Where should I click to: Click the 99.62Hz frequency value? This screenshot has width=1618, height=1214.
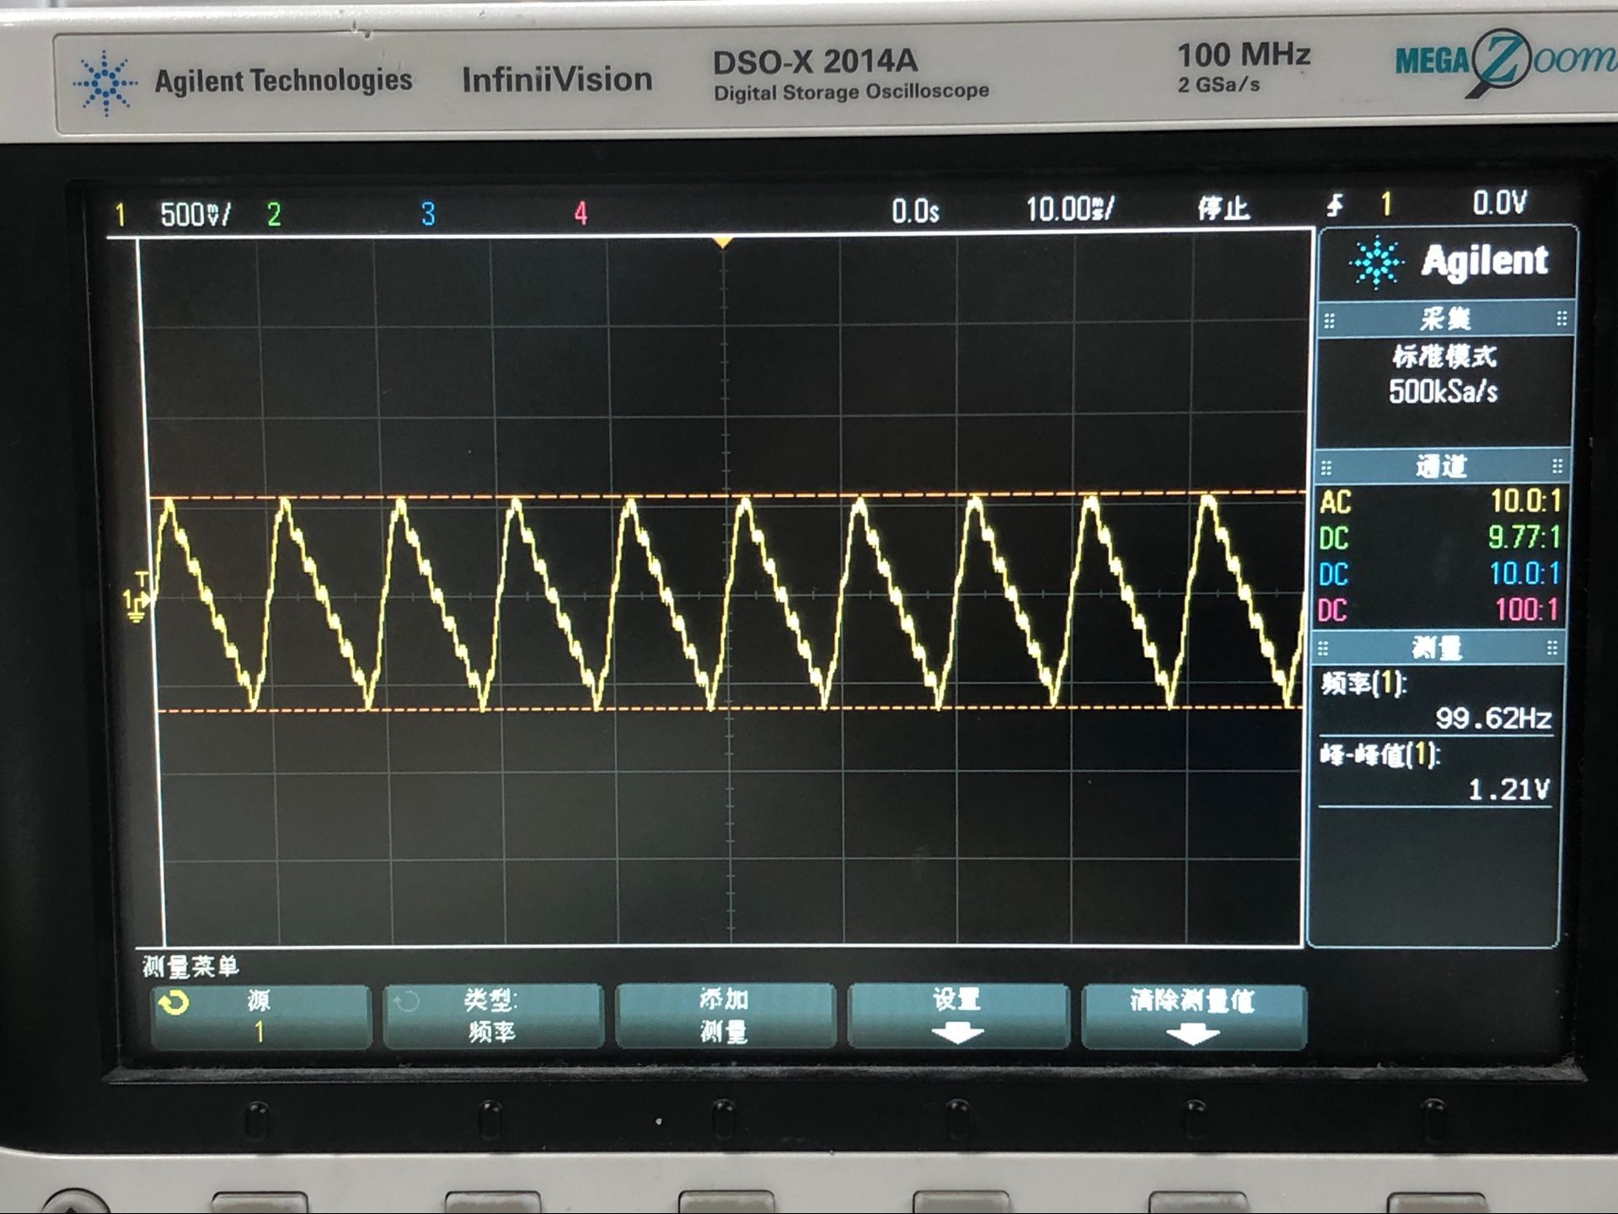pos(1493,718)
